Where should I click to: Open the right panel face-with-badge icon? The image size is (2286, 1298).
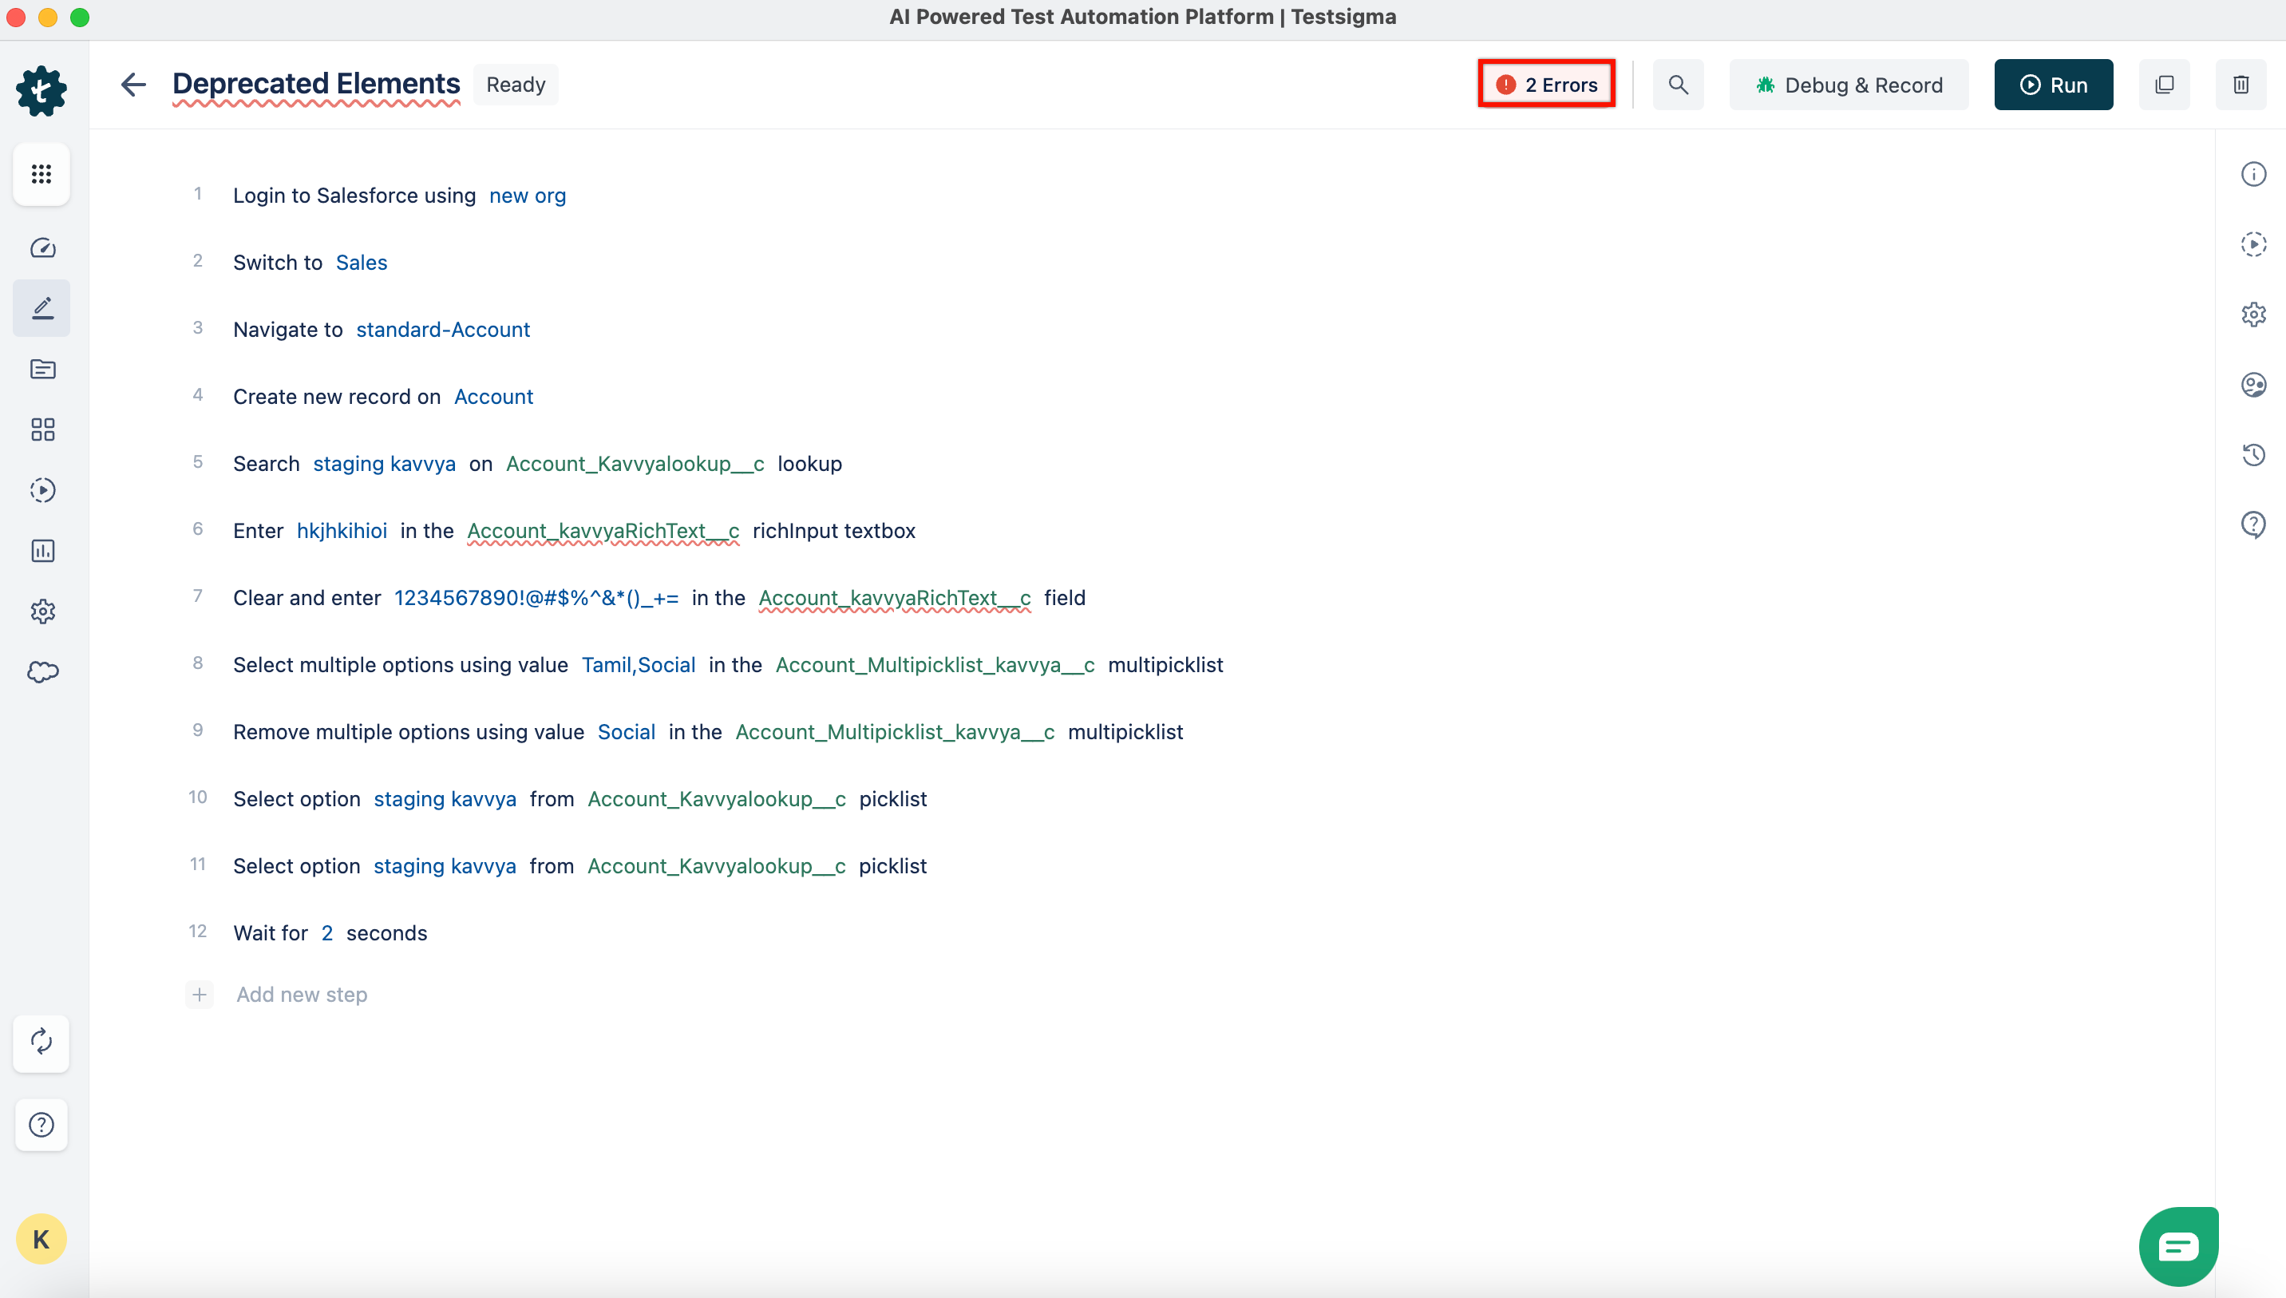2254,384
